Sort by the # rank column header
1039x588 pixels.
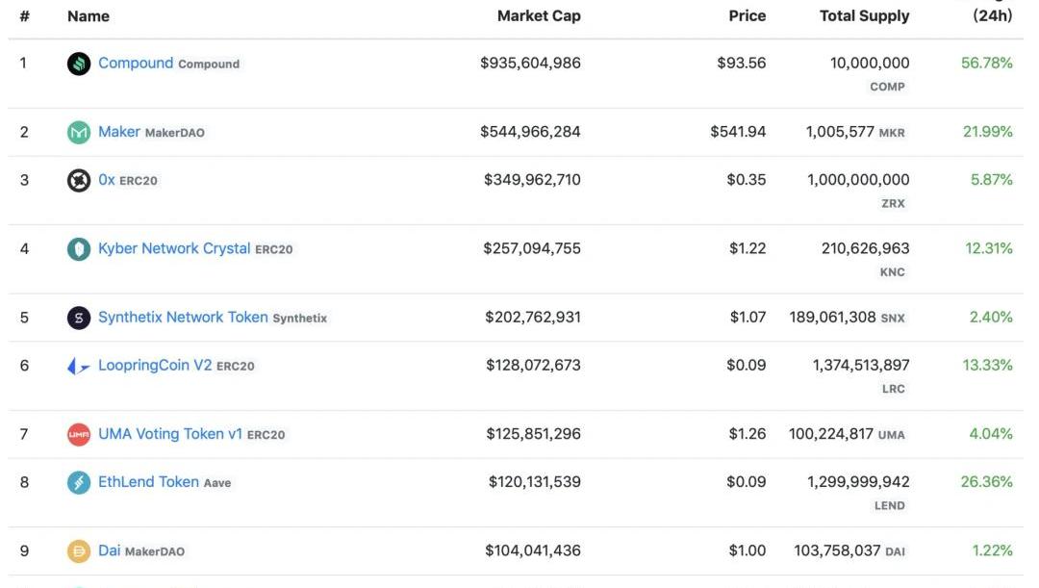pos(25,16)
